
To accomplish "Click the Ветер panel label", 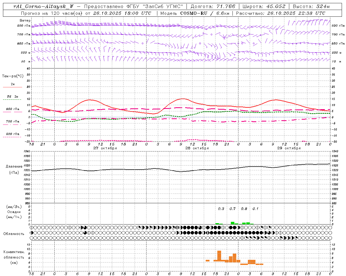I will [25, 20].
